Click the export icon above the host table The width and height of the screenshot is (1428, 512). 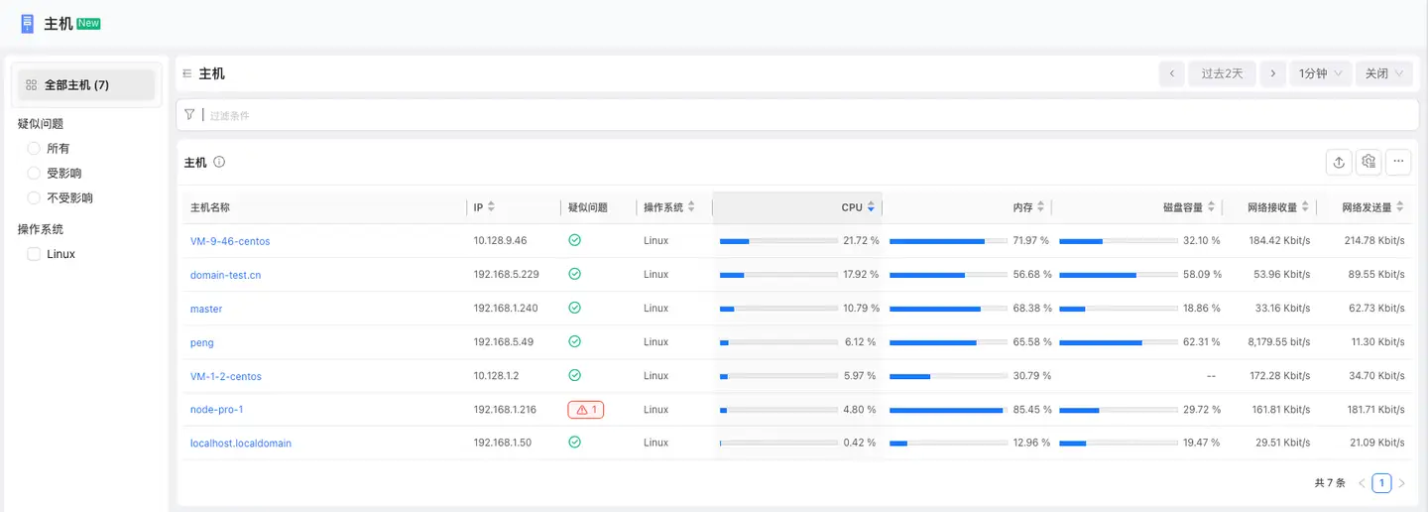(x=1339, y=162)
